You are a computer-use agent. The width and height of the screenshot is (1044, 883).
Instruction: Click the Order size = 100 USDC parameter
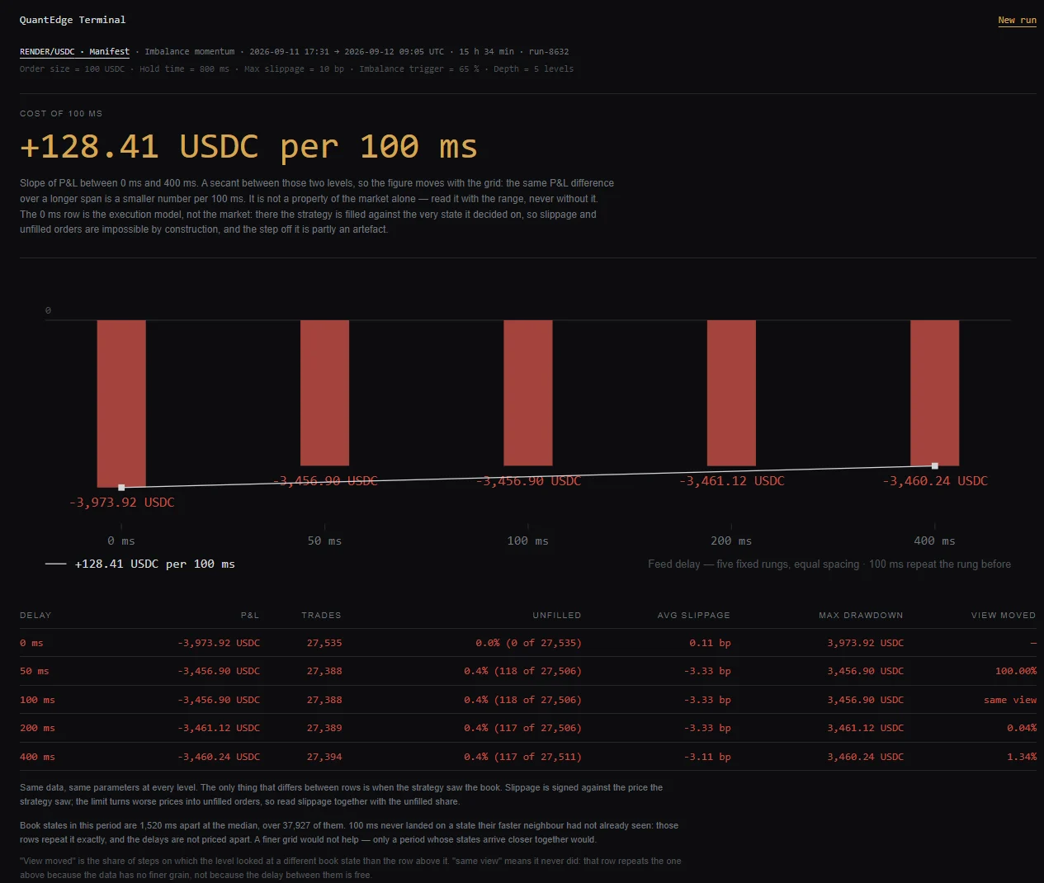(x=72, y=68)
